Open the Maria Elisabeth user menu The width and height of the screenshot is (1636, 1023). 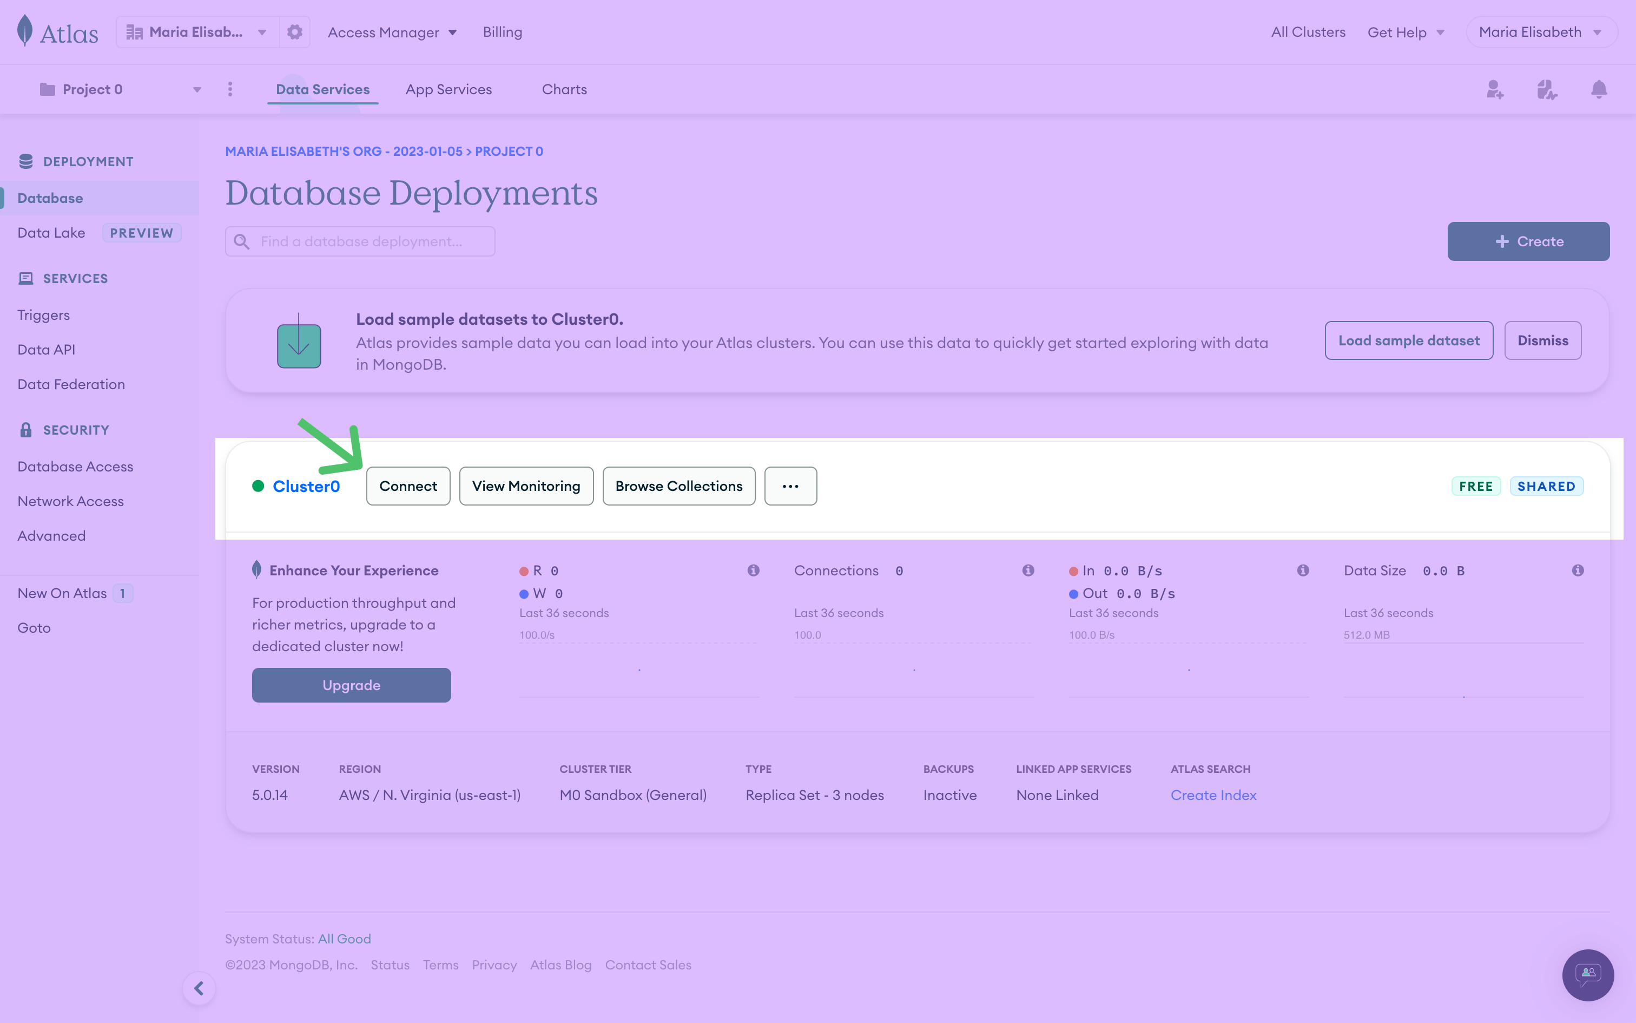1541,32
